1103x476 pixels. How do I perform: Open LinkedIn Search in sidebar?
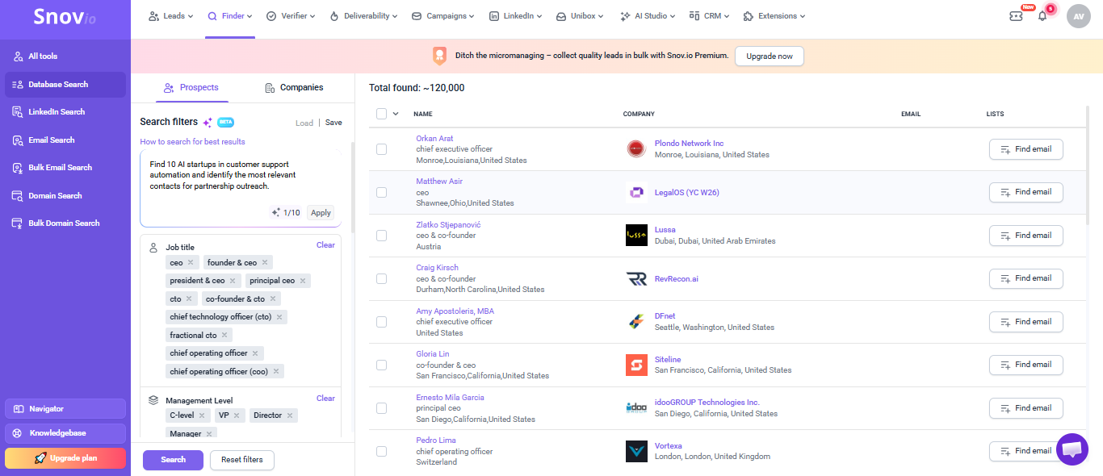(x=65, y=112)
